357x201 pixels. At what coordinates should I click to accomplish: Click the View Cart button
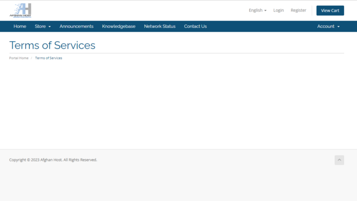[330, 11]
